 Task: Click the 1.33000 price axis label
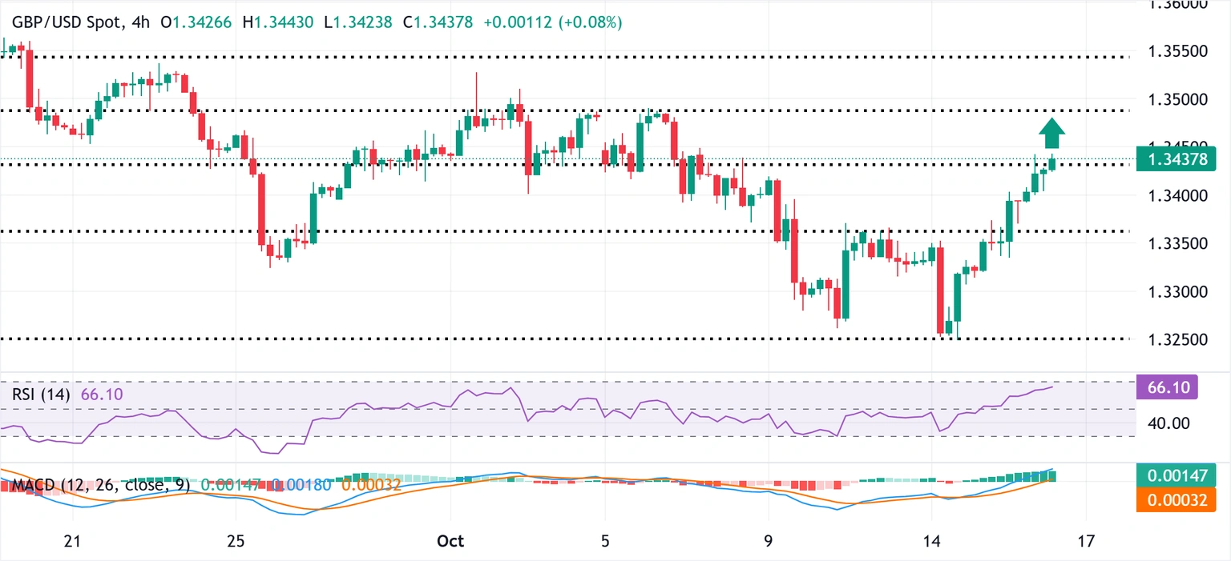point(1177,291)
